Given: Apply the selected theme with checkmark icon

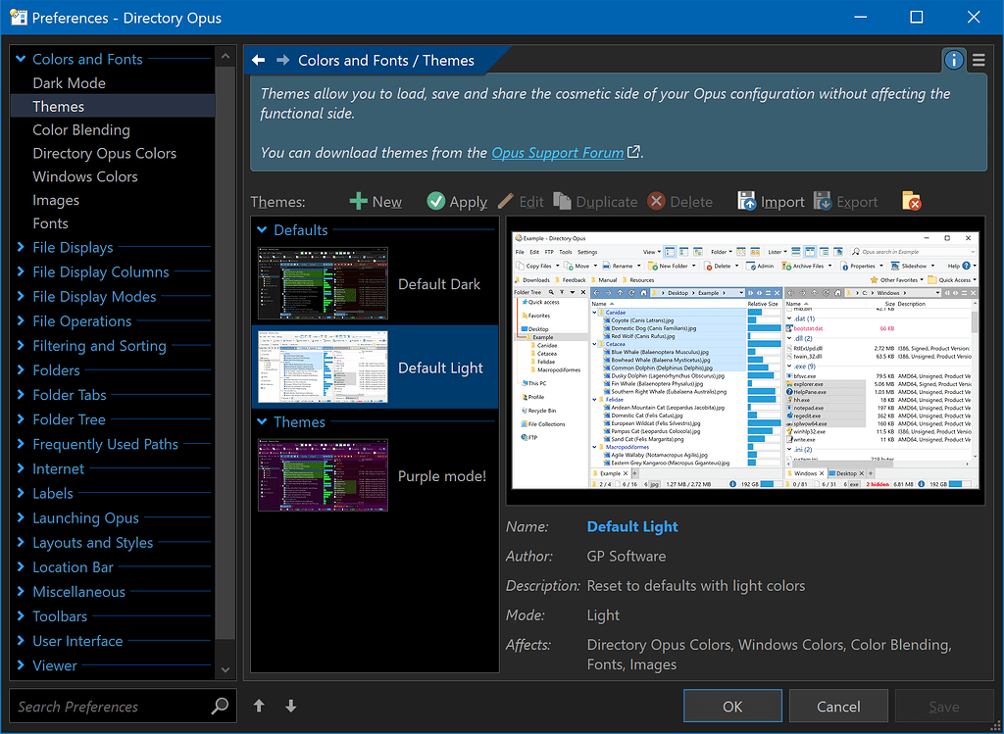Looking at the screenshot, I should click(x=436, y=202).
